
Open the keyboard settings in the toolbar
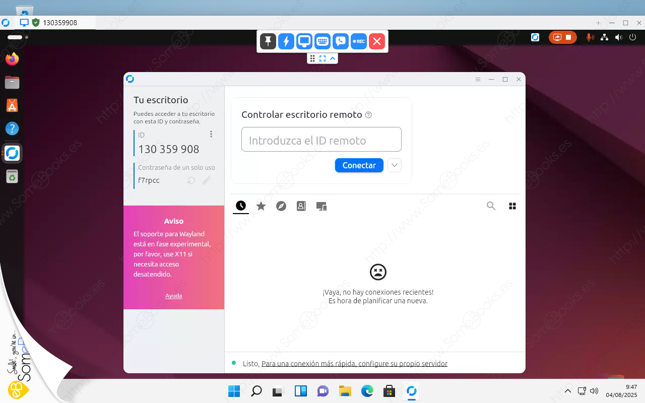coord(322,41)
